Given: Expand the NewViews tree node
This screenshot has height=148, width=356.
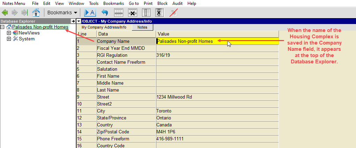Looking at the screenshot, I should [x=9, y=33].
